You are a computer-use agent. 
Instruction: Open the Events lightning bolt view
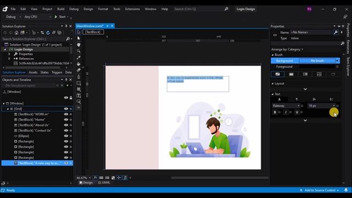click(x=342, y=32)
